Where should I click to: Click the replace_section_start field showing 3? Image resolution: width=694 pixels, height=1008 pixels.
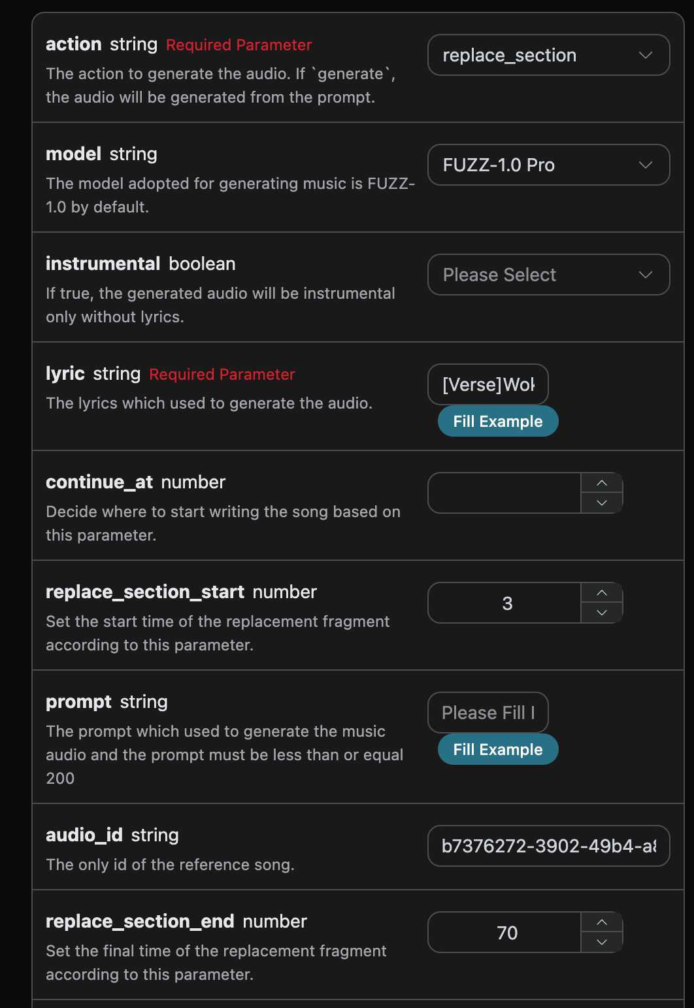tap(504, 603)
